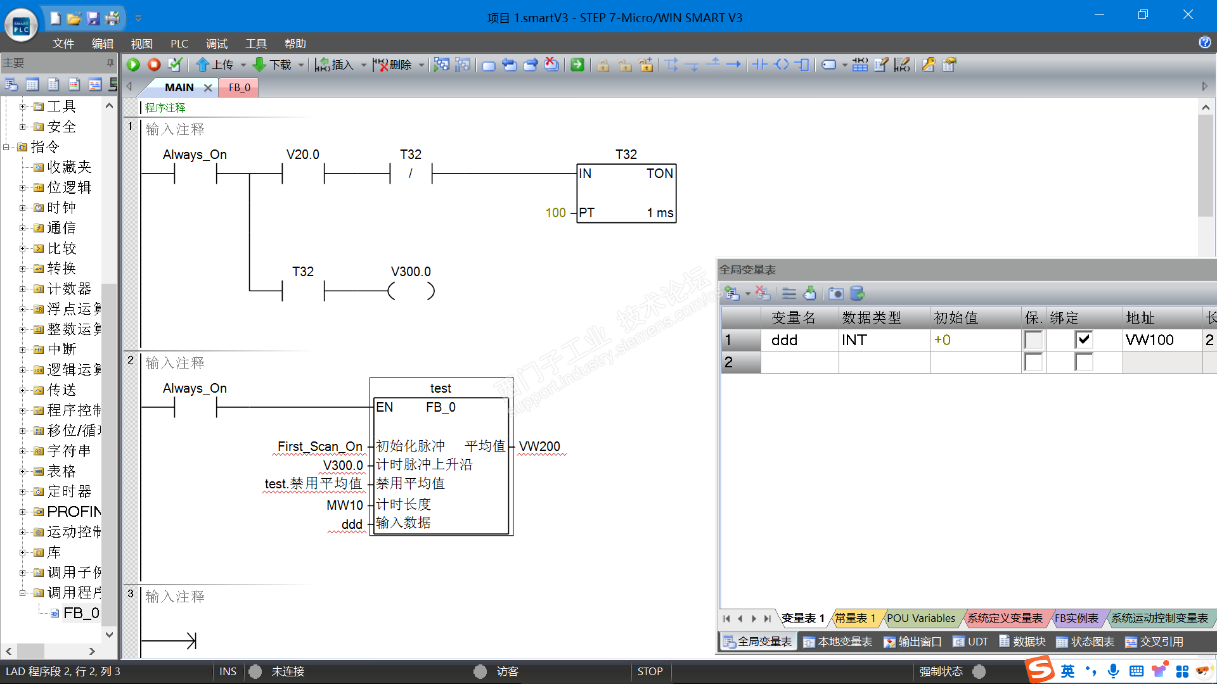Insert a coil from the toolbar

782,65
